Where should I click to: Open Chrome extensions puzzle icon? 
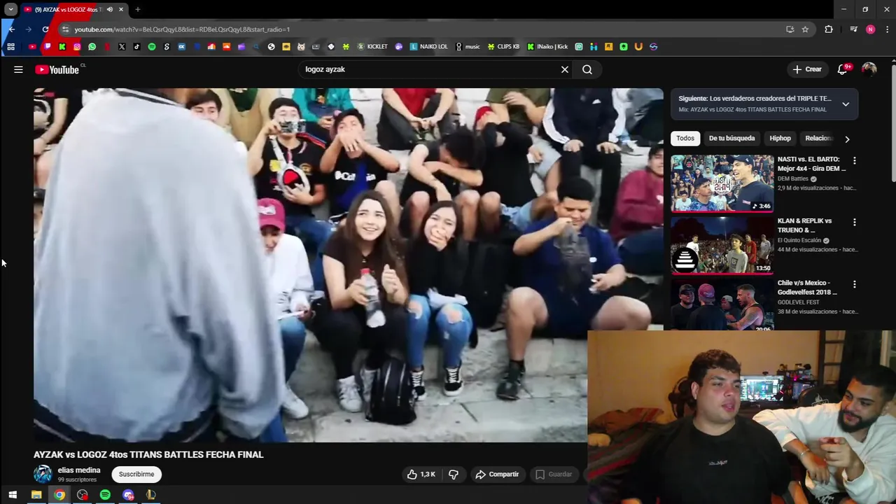pyautogui.click(x=829, y=29)
